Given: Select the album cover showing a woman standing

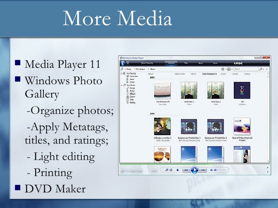Looking at the screenshot, I should click(x=242, y=154).
